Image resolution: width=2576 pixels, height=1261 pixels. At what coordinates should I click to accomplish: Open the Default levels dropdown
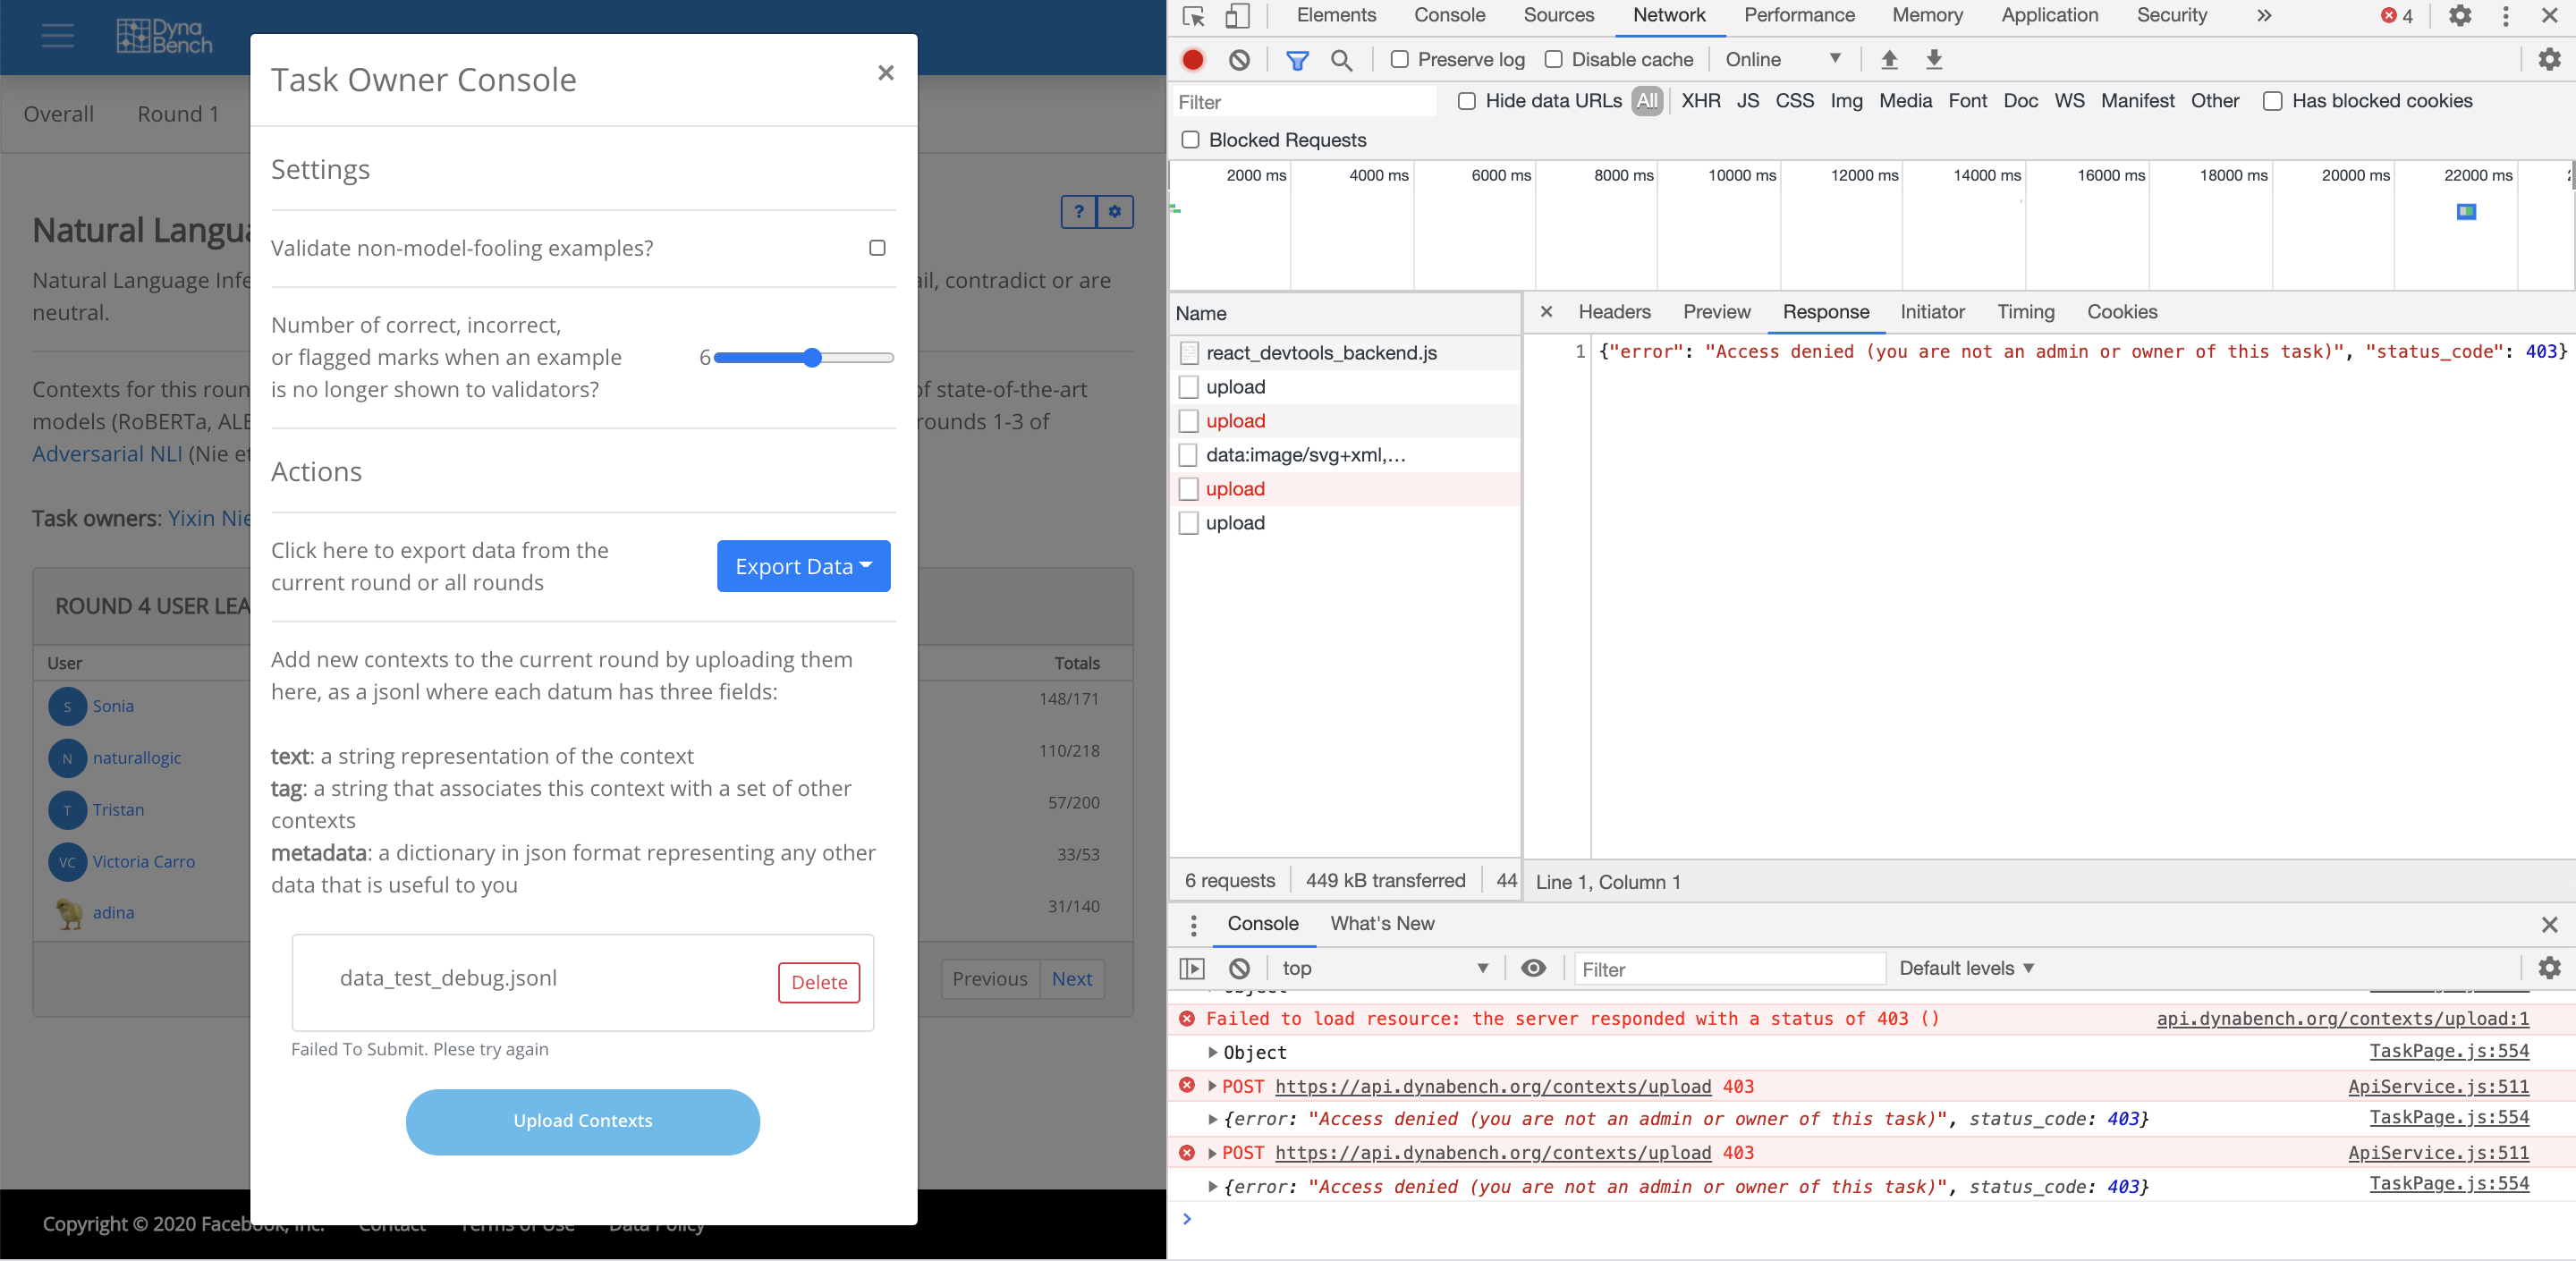click(x=1965, y=968)
